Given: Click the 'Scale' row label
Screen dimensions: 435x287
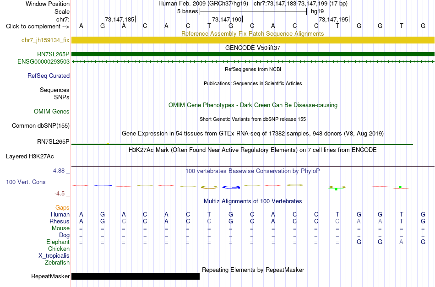Looking at the screenshot, I should 62,11.
